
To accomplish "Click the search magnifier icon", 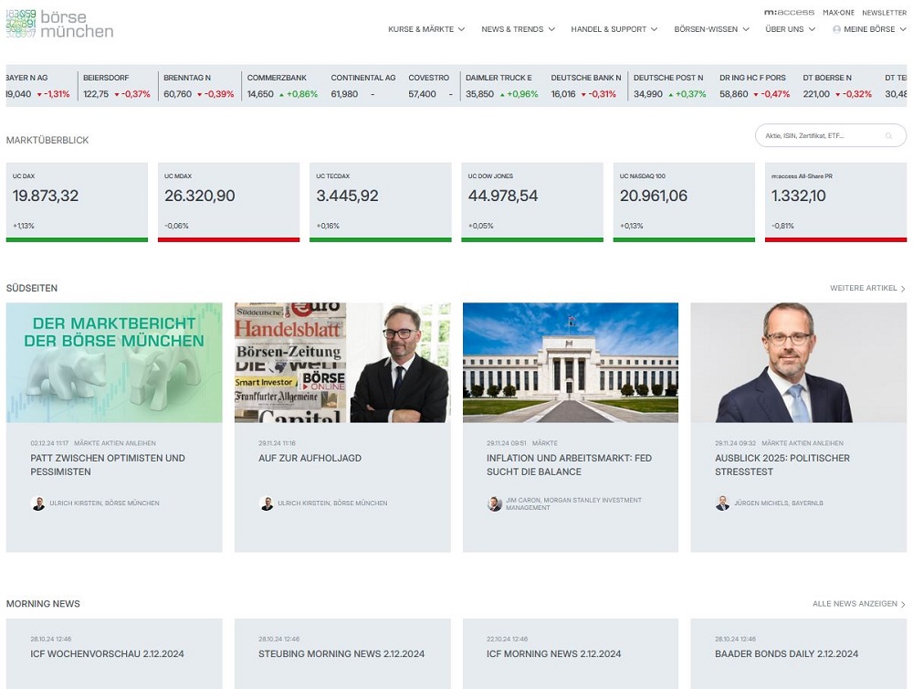I will coord(888,136).
